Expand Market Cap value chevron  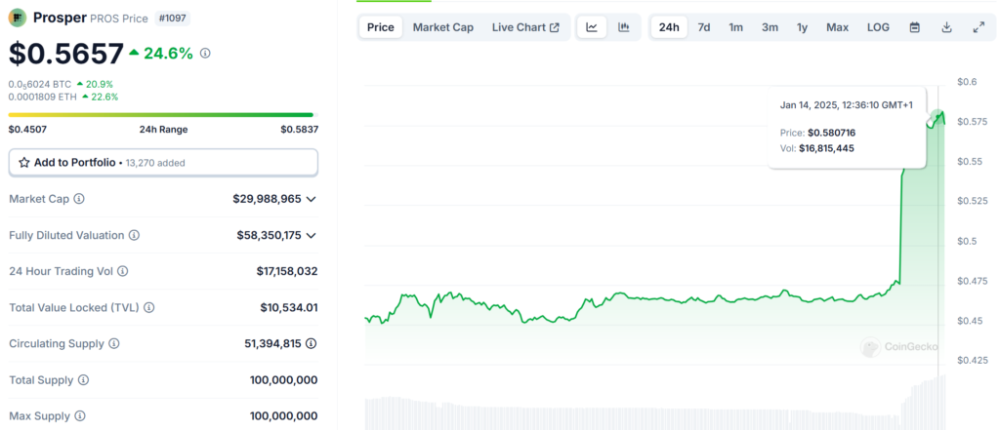(312, 199)
